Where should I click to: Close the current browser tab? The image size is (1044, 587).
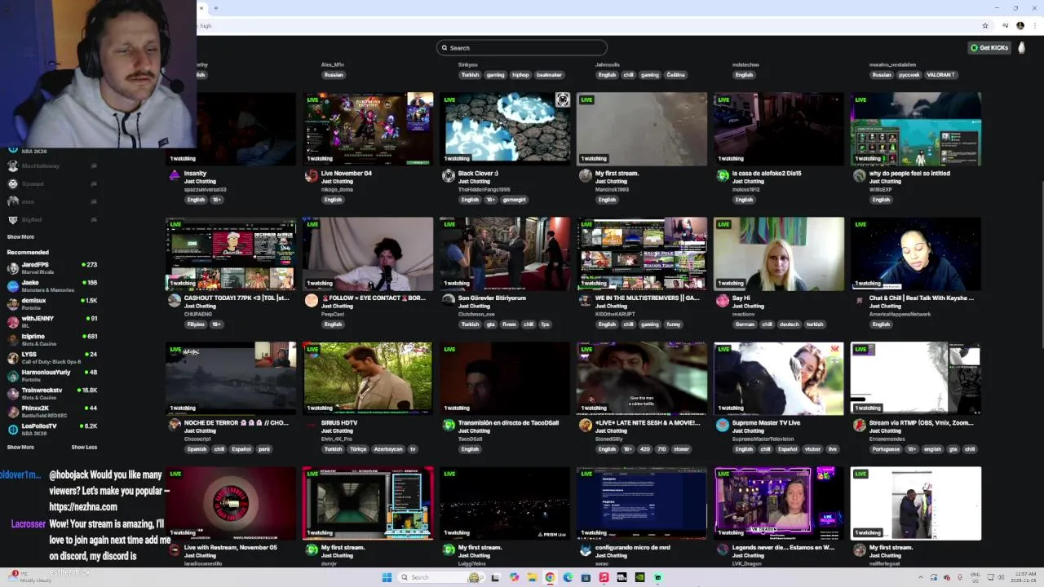pyautogui.click(x=201, y=8)
